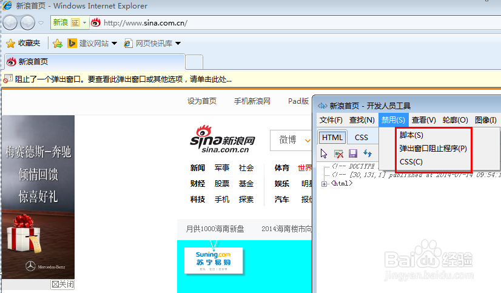The image size is (501, 293).
Task: Select the <html> node text
Action: click(341, 183)
